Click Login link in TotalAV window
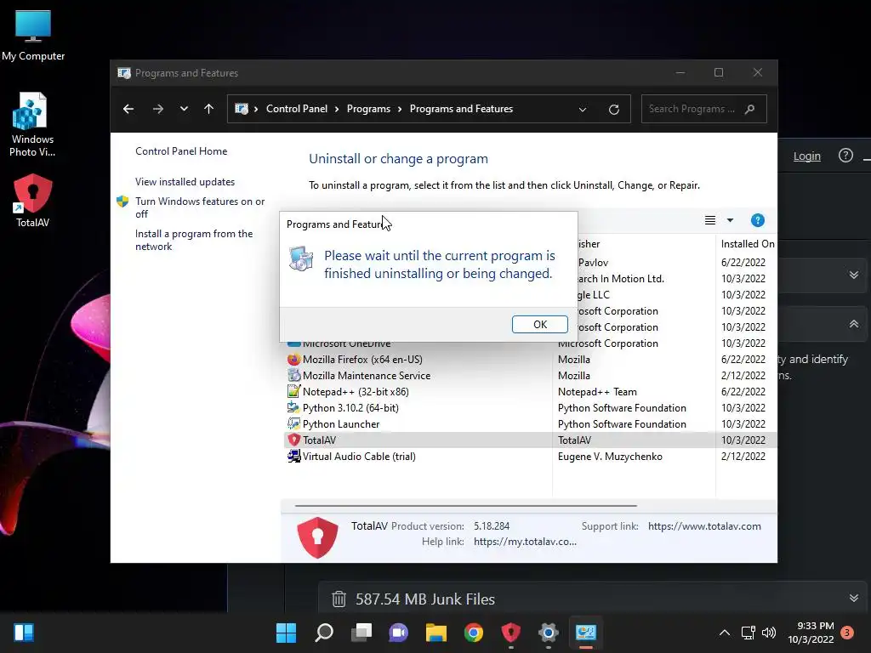The image size is (871, 653). click(x=806, y=156)
